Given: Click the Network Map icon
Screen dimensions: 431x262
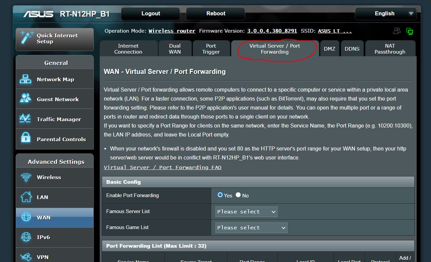Looking at the screenshot, I should (x=26, y=79).
